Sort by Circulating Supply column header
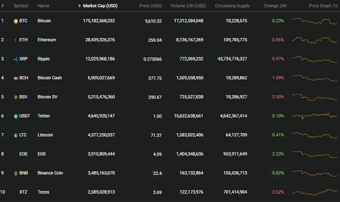 [x=232, y=6]
